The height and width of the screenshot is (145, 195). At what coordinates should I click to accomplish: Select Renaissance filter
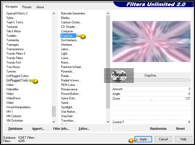tap(69, 89)
